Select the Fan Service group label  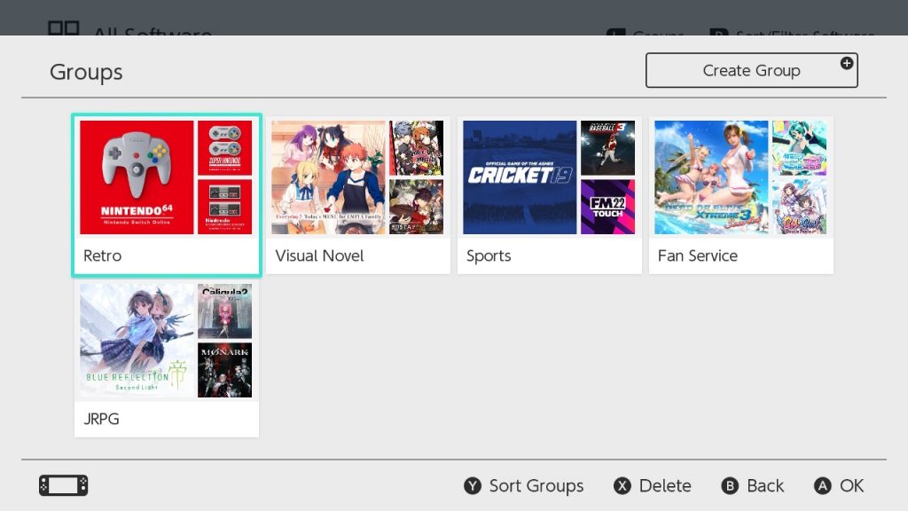(x=697, y=255)
